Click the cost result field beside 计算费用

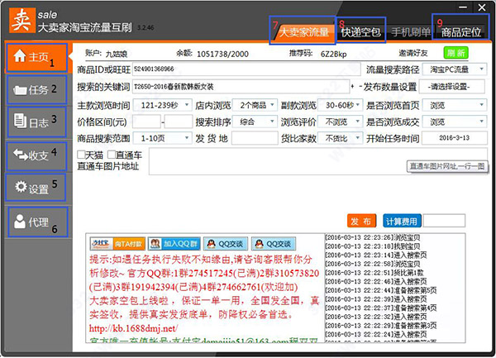click(444, 221)
